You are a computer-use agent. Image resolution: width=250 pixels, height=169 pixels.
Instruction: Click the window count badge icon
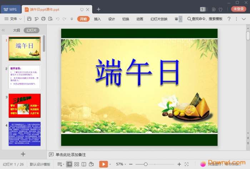(x=202, y=9)
